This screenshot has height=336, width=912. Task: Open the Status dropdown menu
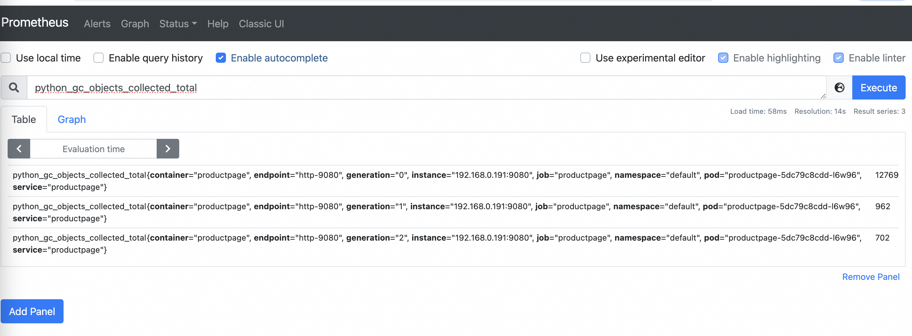point(178,24)
